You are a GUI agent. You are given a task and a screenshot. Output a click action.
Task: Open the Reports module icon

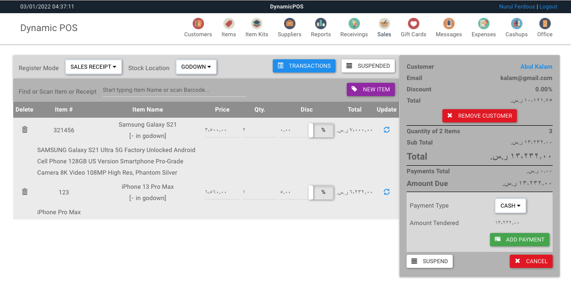coord(321,23)
